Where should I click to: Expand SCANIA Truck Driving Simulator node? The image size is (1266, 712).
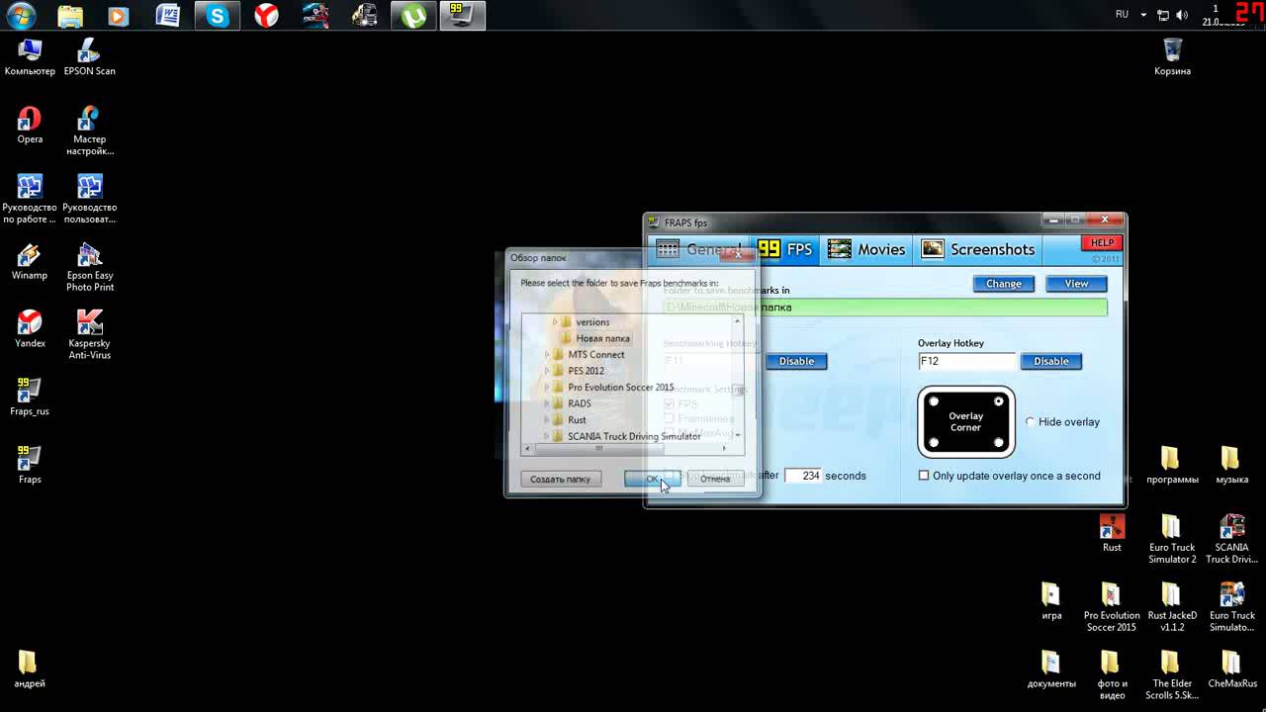coord(547,436)
